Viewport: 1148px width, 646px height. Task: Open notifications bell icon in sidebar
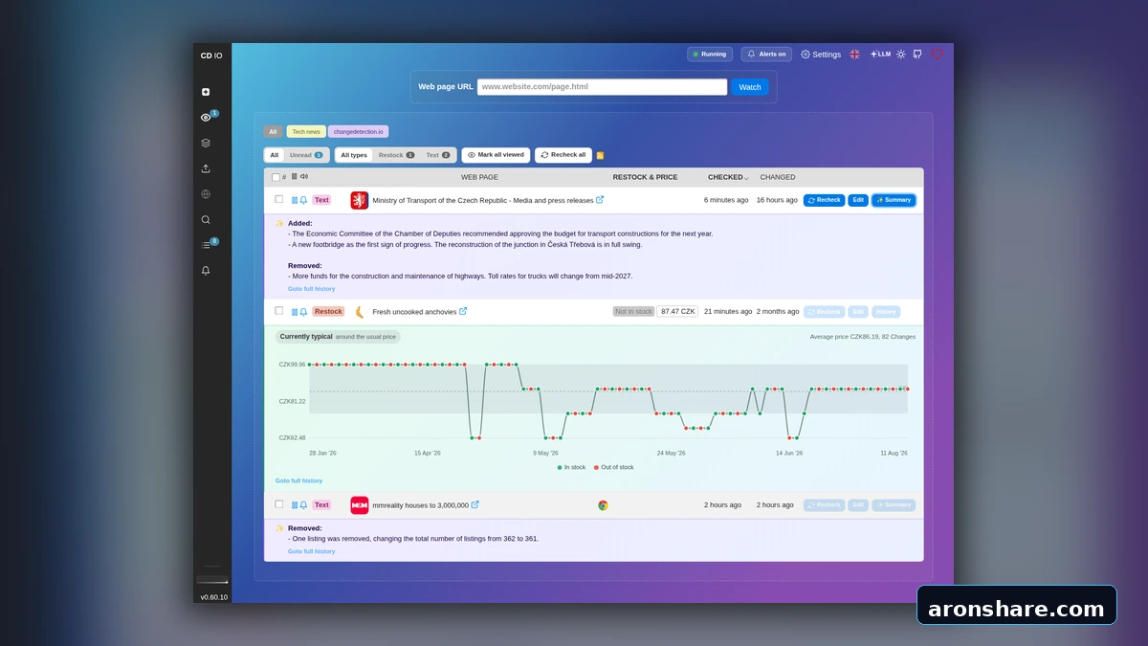206,271
